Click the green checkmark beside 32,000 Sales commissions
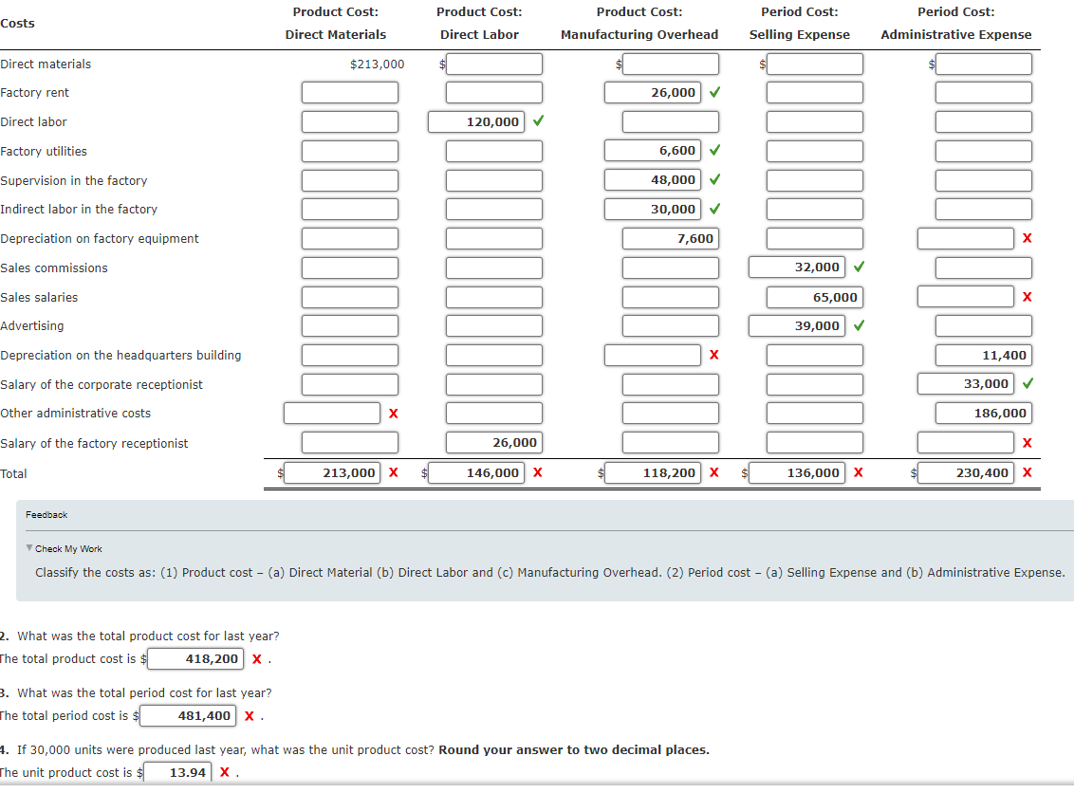 pyautogui.click(x=859, y=267)
